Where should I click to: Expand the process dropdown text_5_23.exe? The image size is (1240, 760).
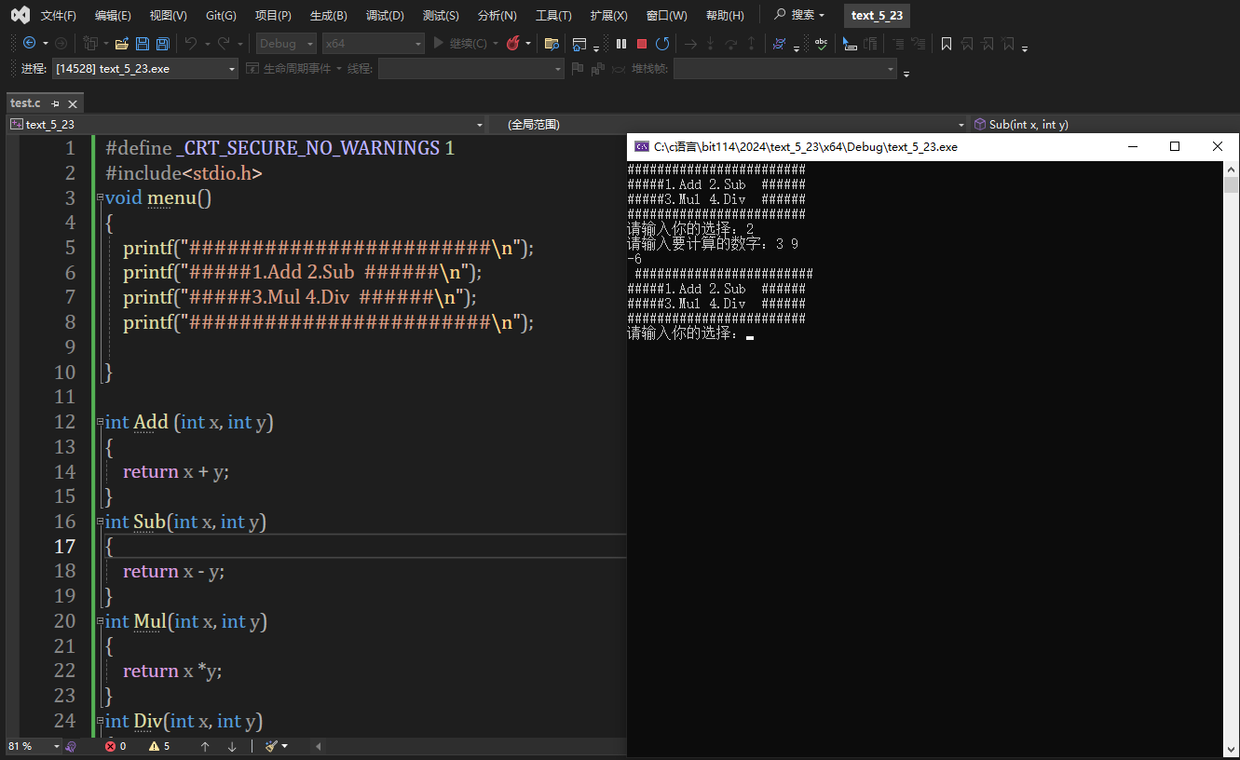144,68
